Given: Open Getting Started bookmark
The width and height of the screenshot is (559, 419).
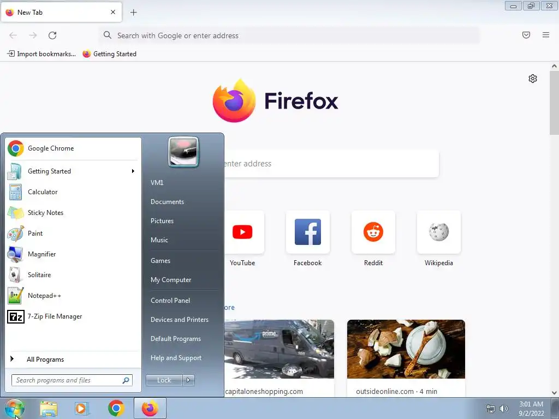Looking at the screenshot, I should point(109,54).
